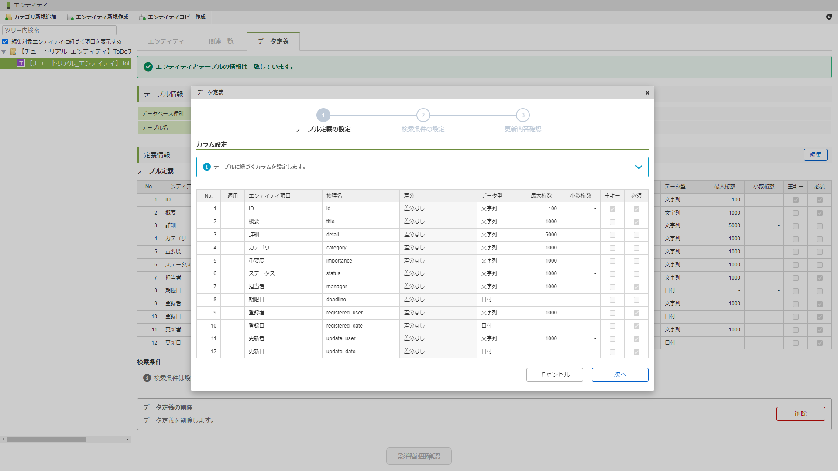The width and height of the screenshot is (838, 471).
Task: Click the refresh icon at top right
Action: 829,17
